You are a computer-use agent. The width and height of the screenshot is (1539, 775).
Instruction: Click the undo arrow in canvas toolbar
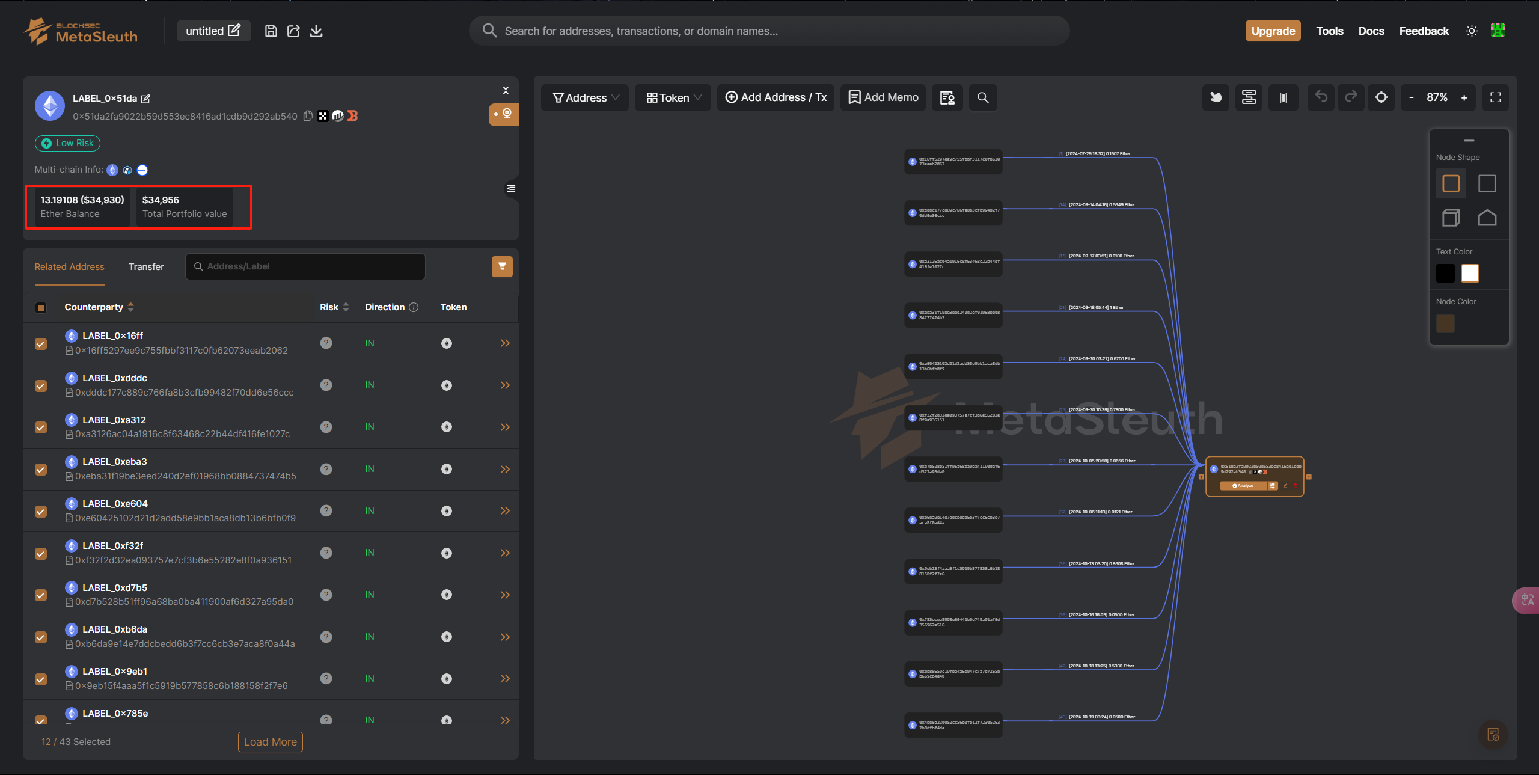tap(1321, 97)
